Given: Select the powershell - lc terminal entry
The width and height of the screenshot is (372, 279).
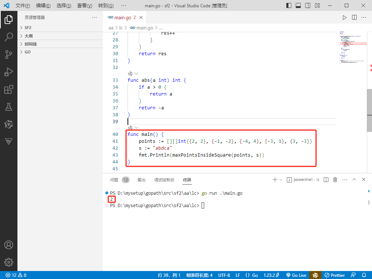Looking at the screenshot, I should pyautogui.click(x=303, y=179).
